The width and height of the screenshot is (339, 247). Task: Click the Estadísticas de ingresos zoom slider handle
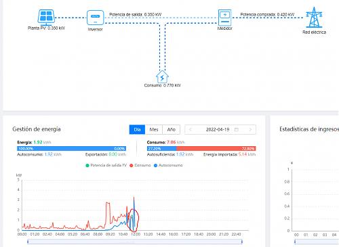[x=295, y=242]
